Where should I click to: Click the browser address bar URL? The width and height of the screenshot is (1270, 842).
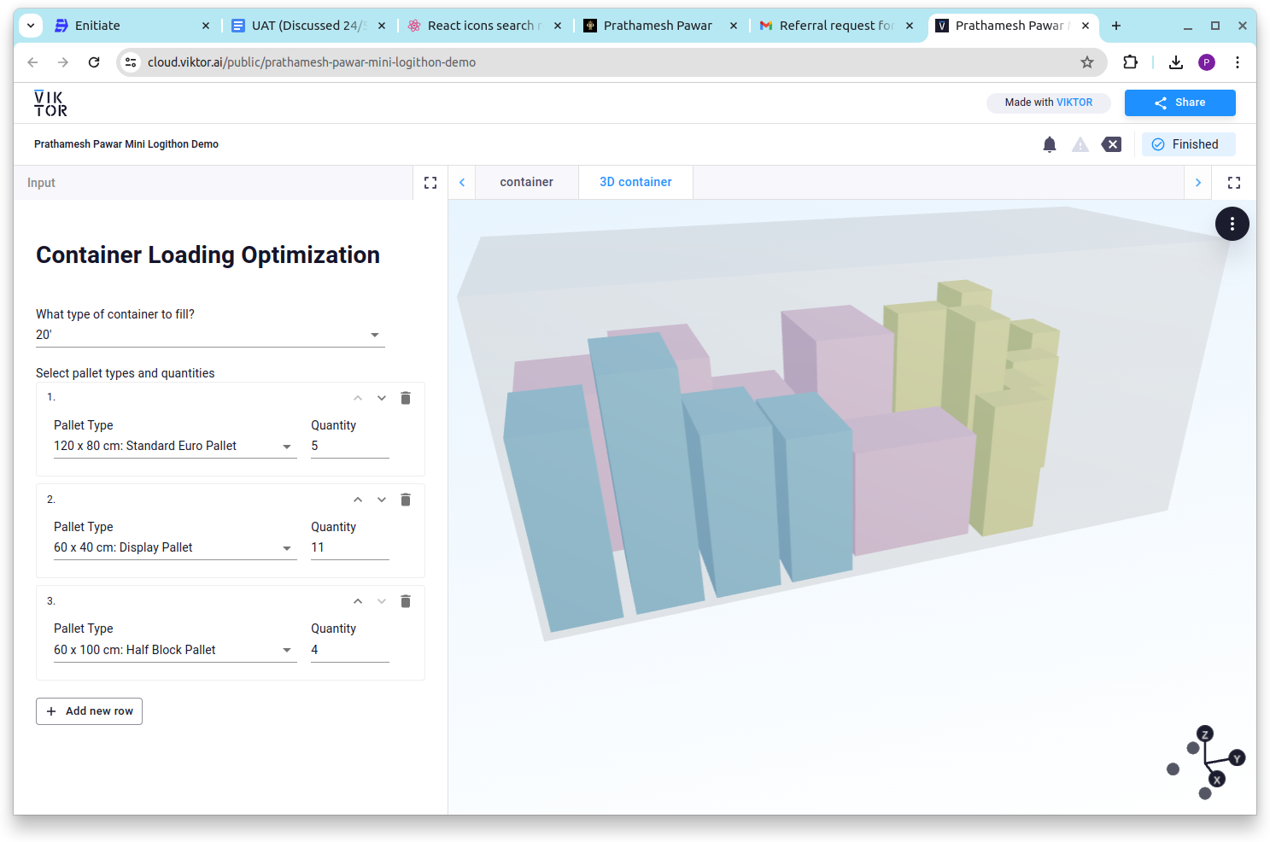(312, 62)
